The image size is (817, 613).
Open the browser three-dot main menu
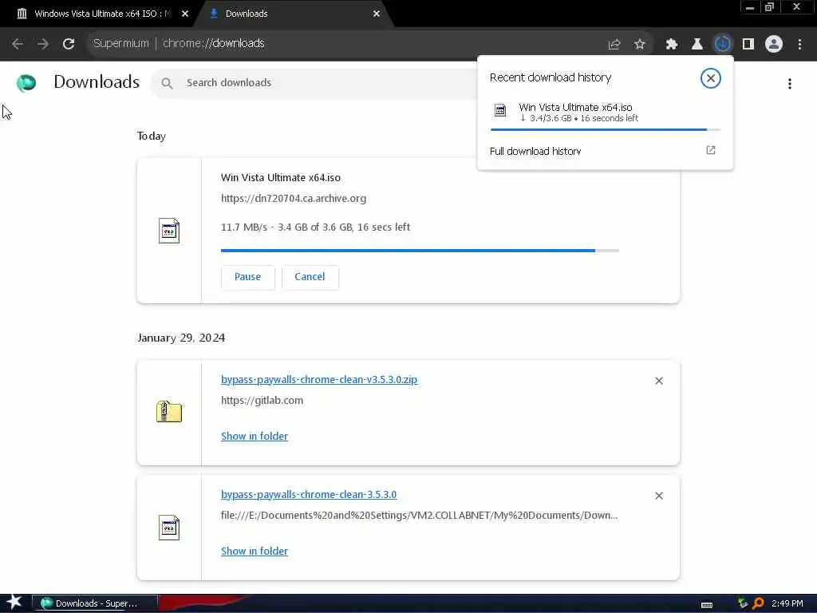[799, 45]
